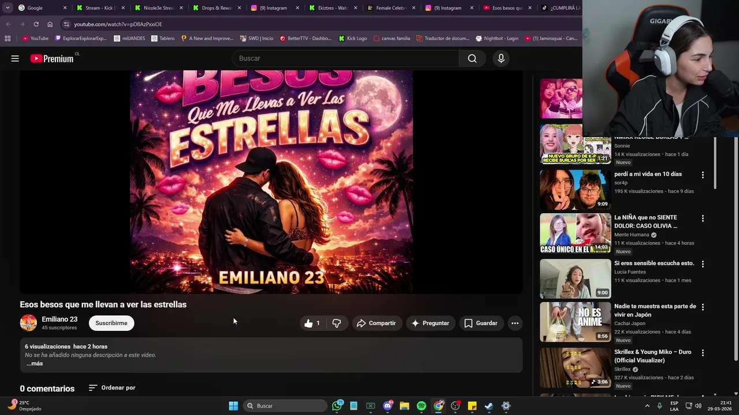Open the Kick Logo bookmark
This screenshot has height=415, width=739.
(x=353, y=39)
